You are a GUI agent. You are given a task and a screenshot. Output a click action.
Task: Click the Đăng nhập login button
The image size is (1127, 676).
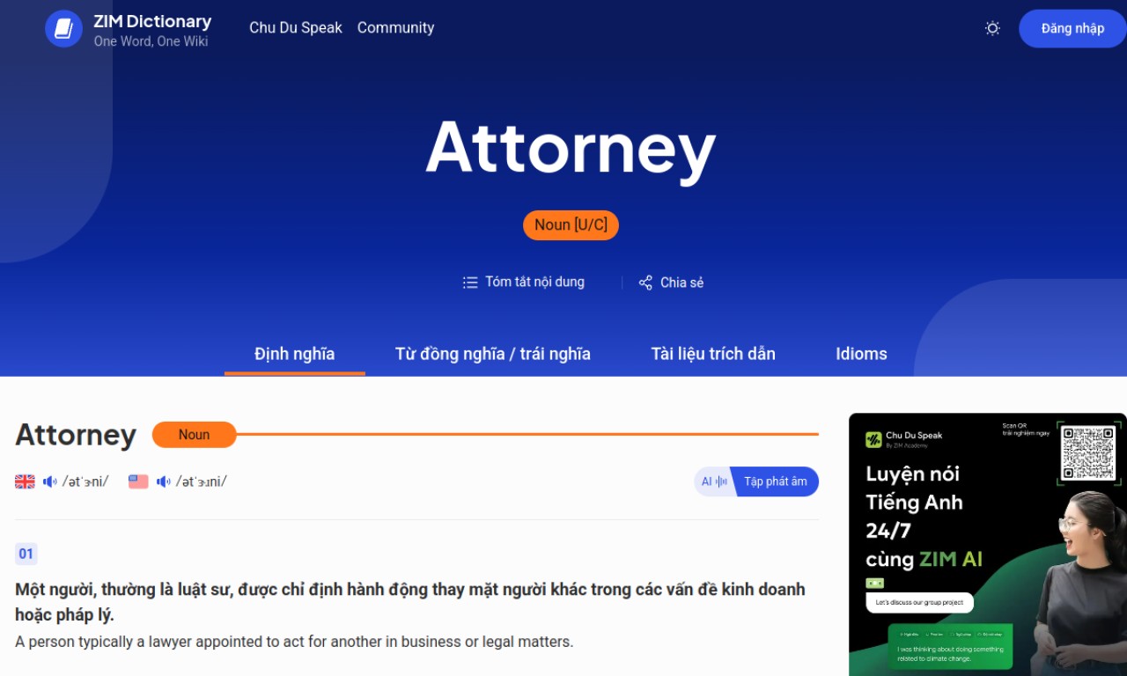tap(1072, 28)
